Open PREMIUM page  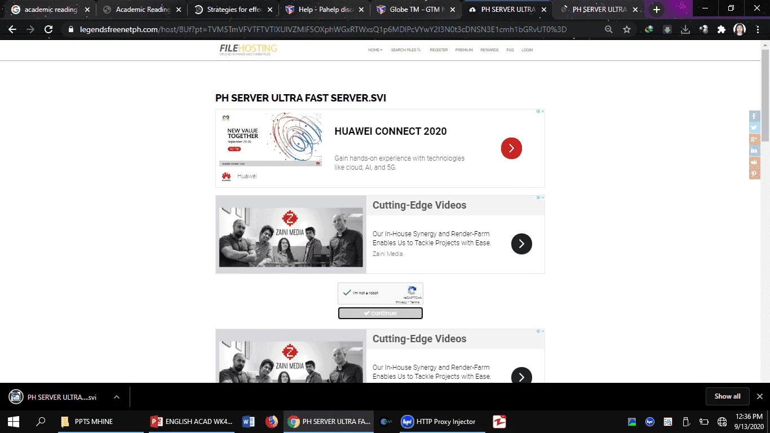click(x=464, y=50)
